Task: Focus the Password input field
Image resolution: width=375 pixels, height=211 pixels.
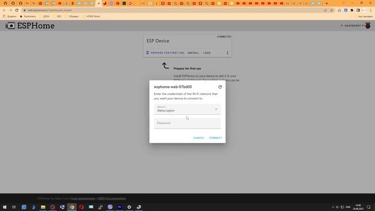Action: pos(187,123)
